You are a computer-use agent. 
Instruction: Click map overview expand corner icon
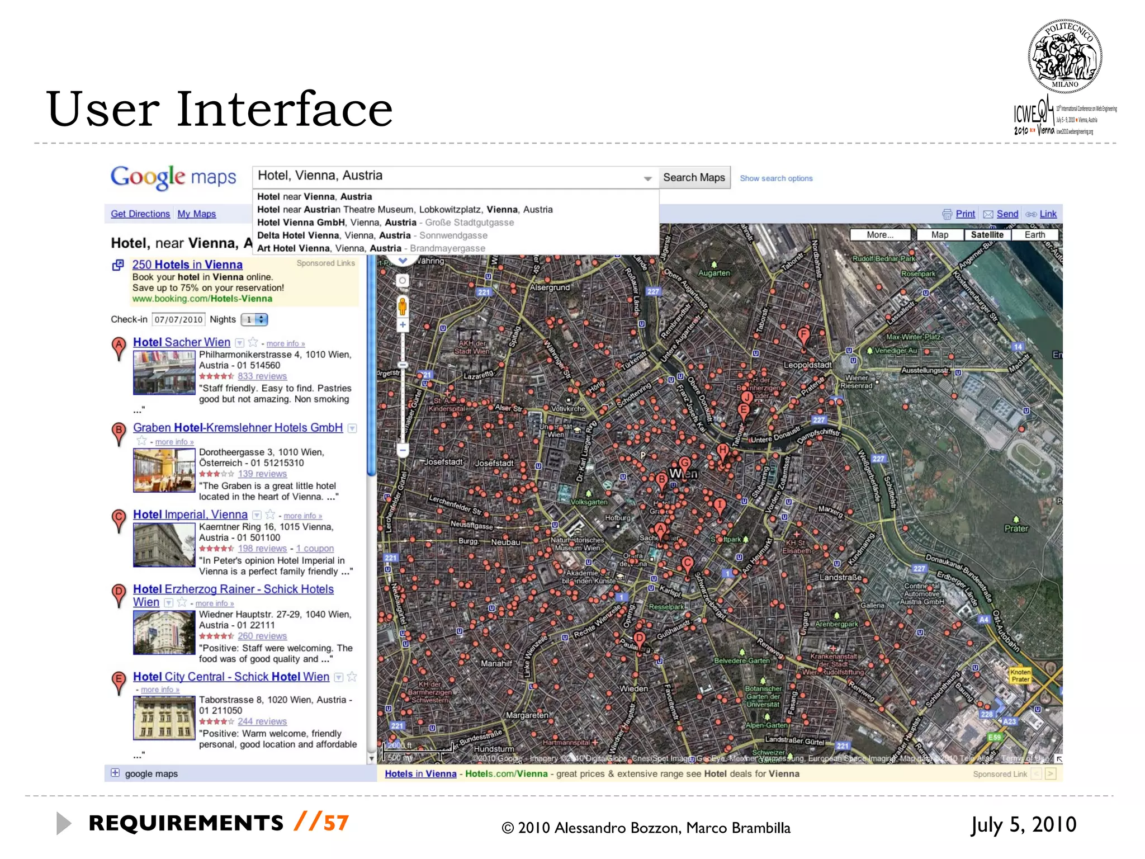click(1058, 759)
